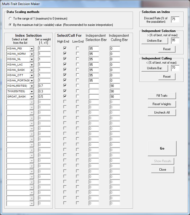The image size is (190, 215).
Task: Click Uniform Bar in Independent Selection
Action: tap(155, 41)
